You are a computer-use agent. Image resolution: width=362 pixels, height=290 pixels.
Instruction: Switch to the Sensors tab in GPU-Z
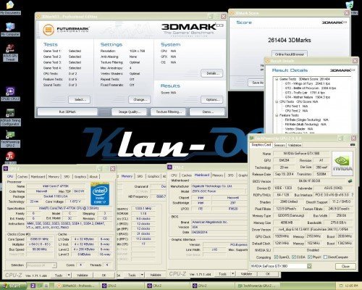[279, 145]
